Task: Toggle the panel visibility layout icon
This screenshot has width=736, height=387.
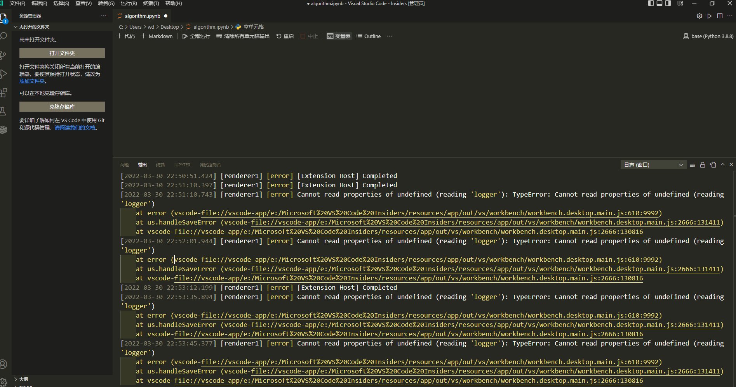Action: tap(659, 3)
